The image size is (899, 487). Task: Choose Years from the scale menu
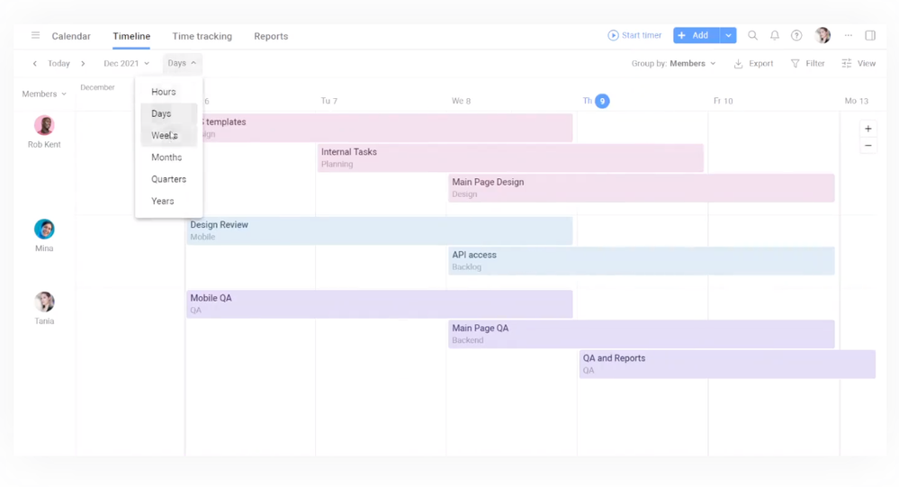click(x=169, y=201)
